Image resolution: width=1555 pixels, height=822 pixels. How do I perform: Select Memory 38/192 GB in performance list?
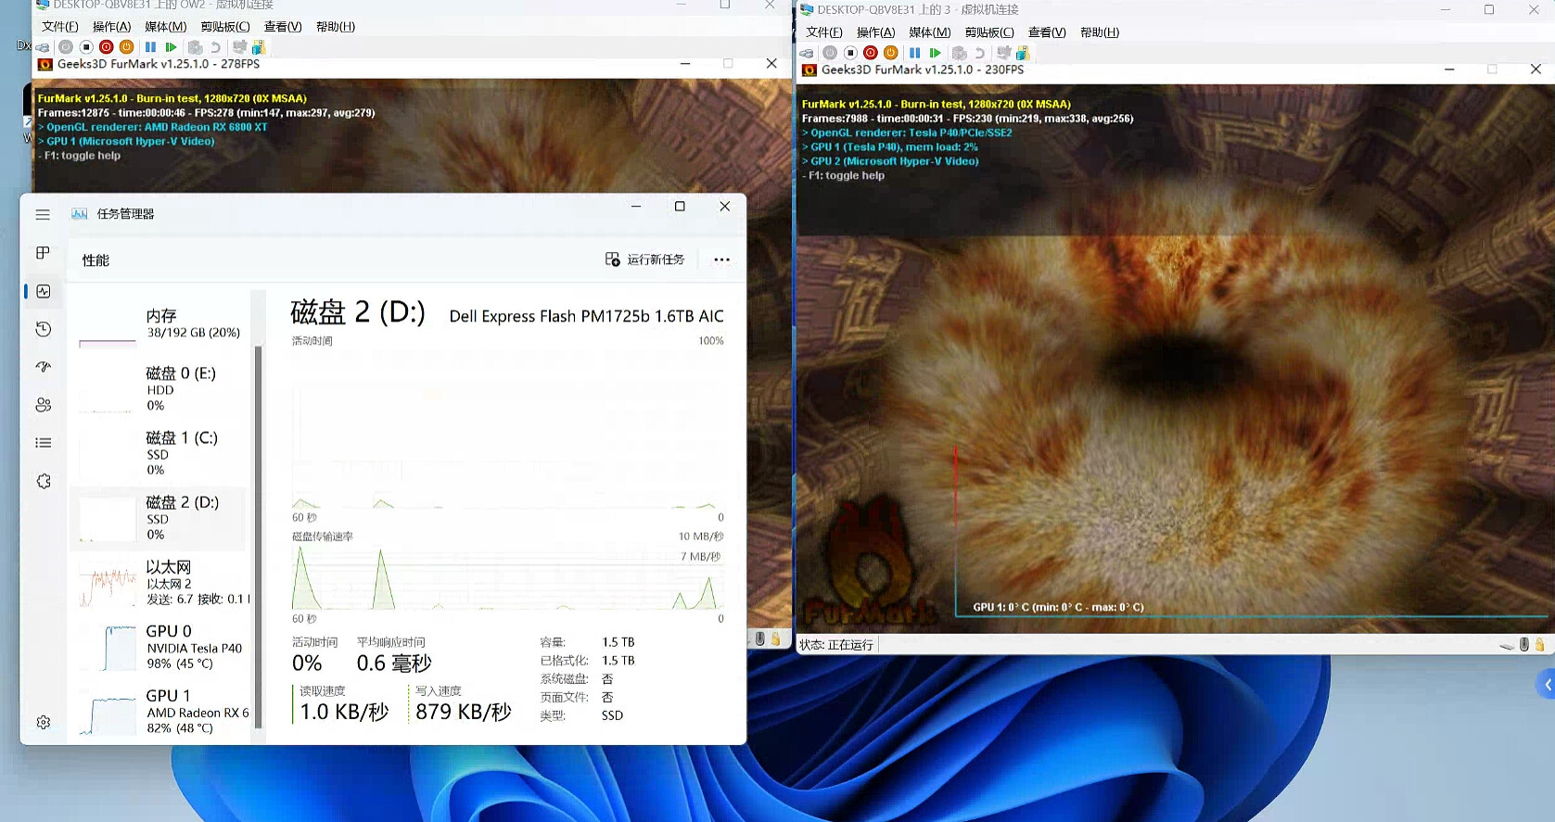click(x=159, y=325)
